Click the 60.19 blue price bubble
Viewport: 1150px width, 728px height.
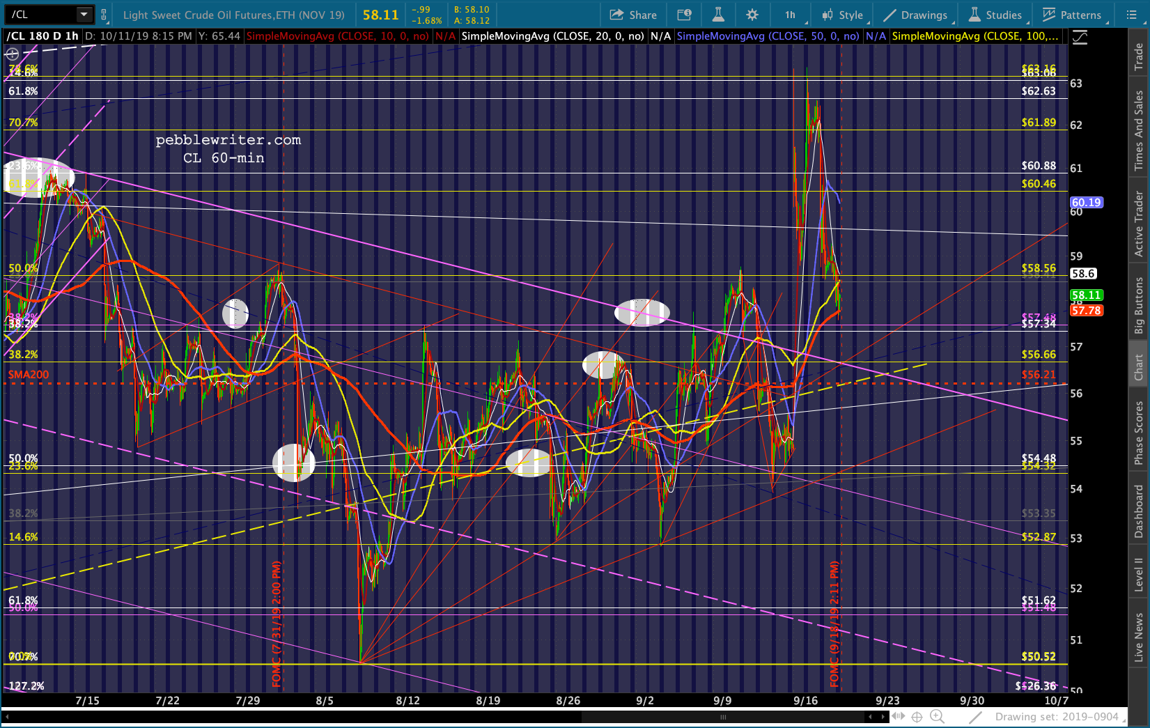(1086, 203)
